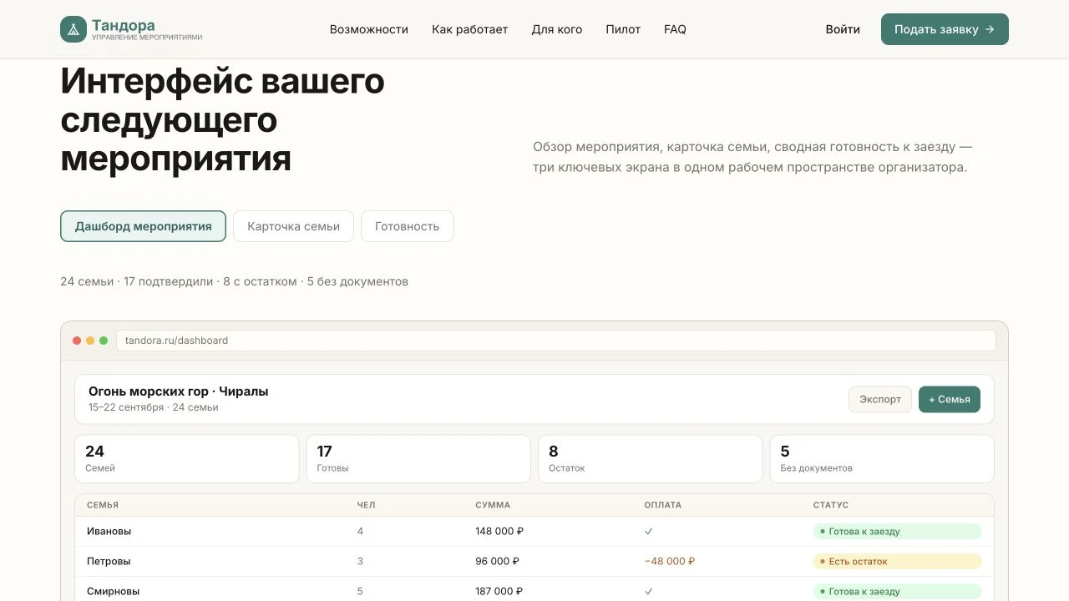1069x601 pixels.
Task: Click the Интерфейс вашего следующего мероприятия heading
Action: click(222, 119)
